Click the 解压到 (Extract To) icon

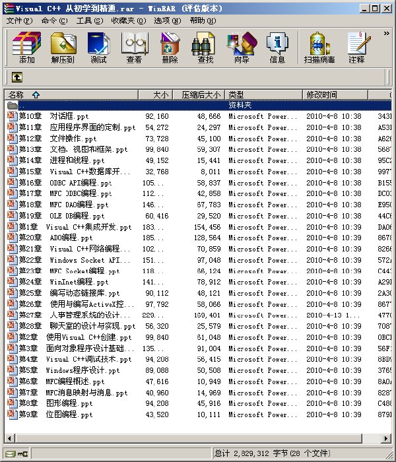click(x=63, y=48)
